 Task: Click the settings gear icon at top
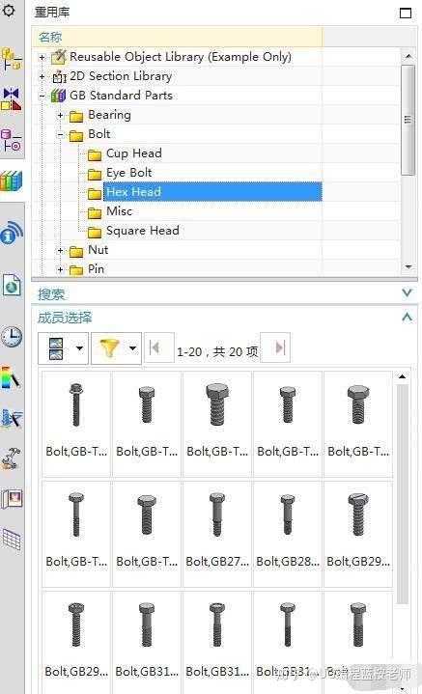[x=9, y=9]
